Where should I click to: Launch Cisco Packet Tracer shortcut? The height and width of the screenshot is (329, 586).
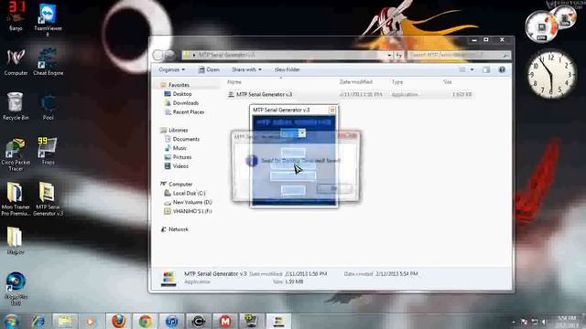click(x=16, y=154)
